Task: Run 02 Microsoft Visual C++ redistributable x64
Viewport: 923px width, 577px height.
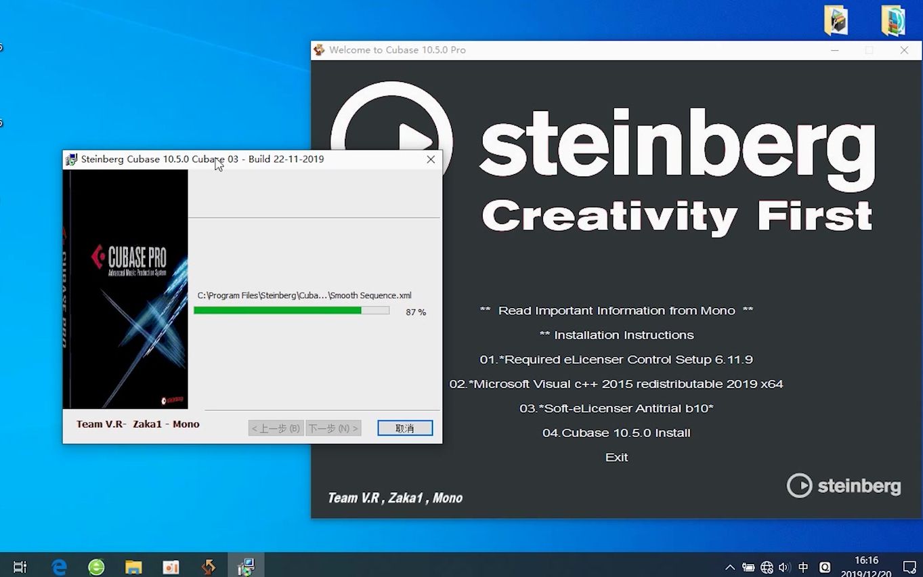Action: [616, 384]
